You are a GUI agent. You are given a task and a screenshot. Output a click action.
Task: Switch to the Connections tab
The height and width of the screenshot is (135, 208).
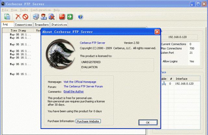pyautogui.click(x=23, y=24)
